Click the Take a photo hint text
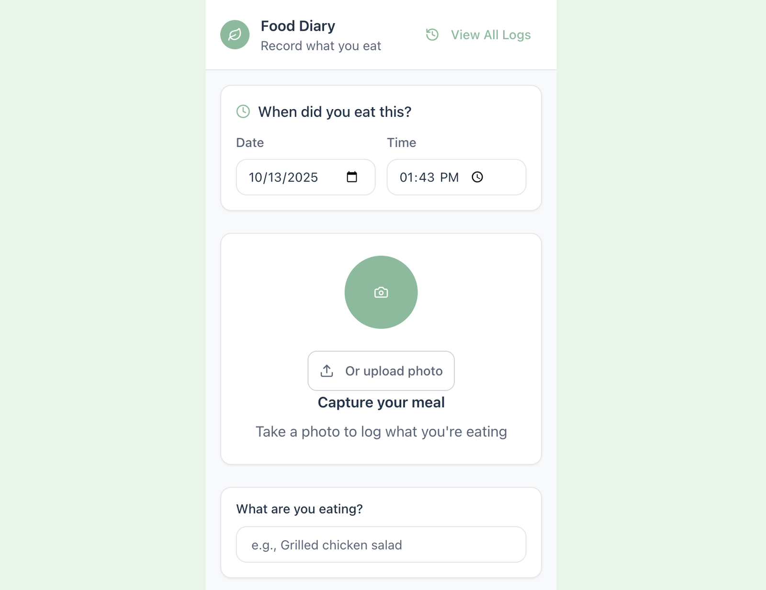Viewport: 766px width, 590px height. tap(381, 432)
